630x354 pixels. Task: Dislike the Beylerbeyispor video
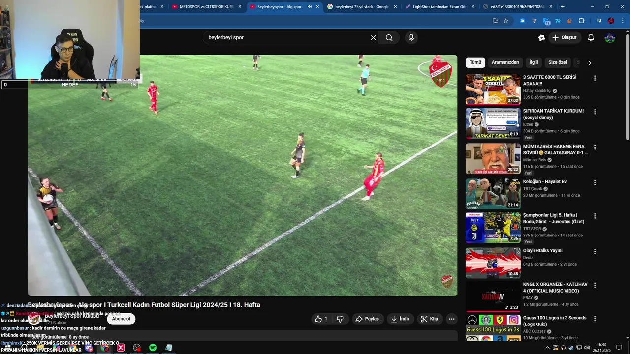pyautogui.click(x=340, y=319)
